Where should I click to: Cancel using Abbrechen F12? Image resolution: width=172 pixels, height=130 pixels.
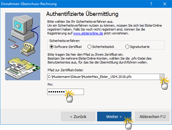[x=152, y=117]
